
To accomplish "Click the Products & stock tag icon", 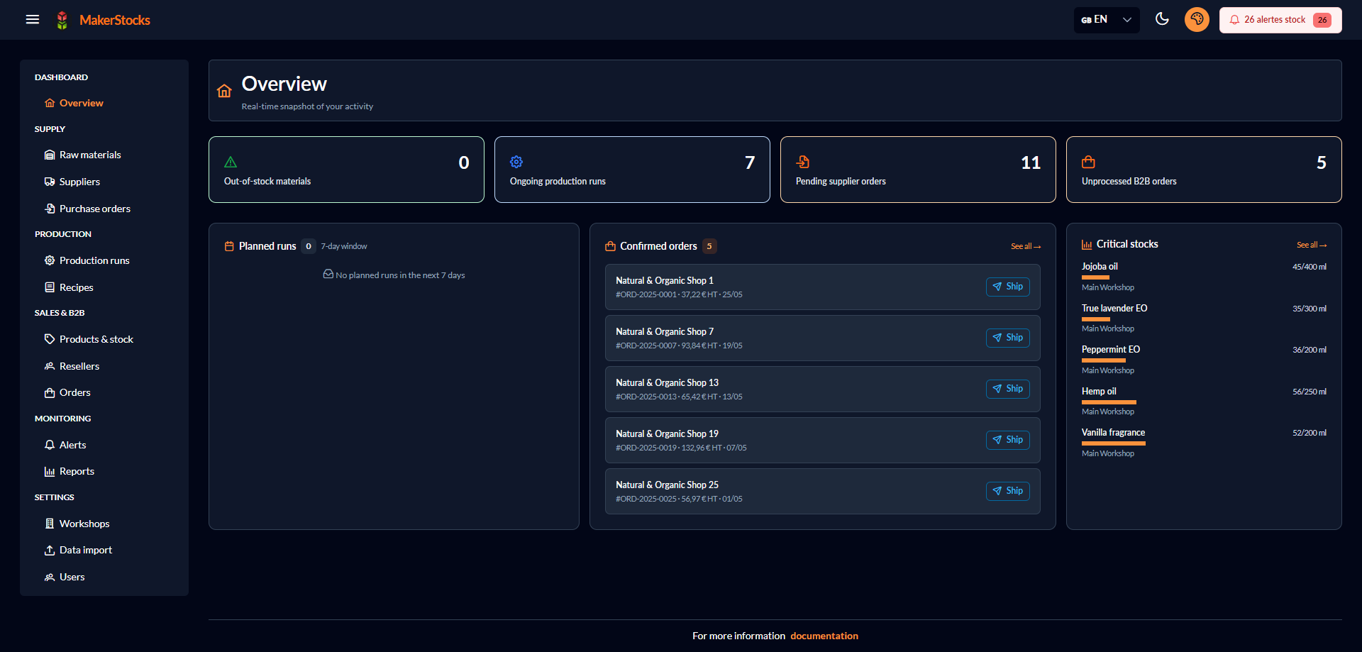I will click(50, 339).
